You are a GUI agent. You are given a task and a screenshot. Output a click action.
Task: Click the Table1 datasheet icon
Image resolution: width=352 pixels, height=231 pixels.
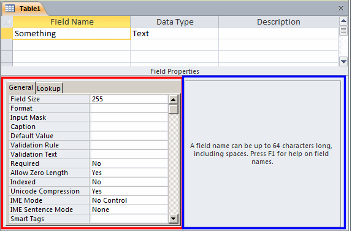coord(10,9)
